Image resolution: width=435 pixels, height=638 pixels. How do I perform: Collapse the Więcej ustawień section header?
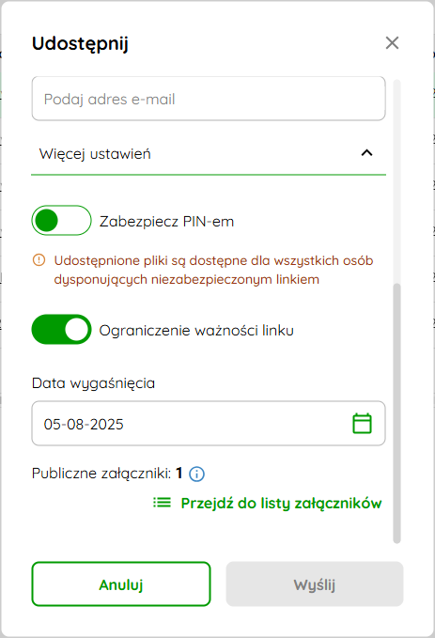pos(209,154)
